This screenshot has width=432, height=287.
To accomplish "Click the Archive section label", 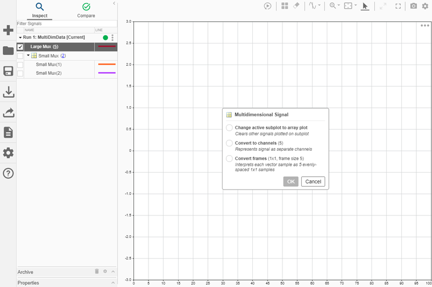I will pos(25,272).
